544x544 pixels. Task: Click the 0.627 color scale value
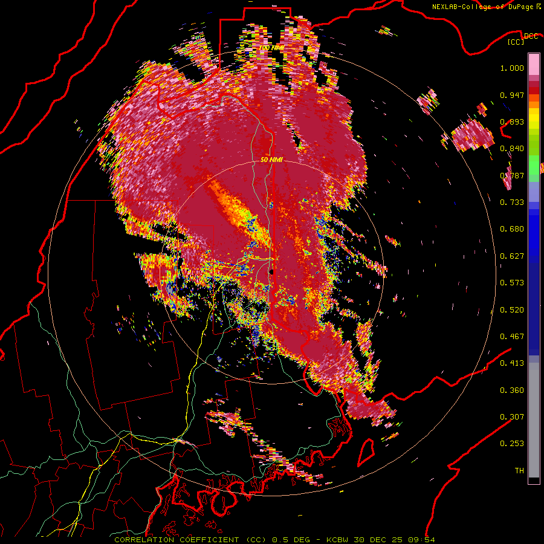[512, 256]
